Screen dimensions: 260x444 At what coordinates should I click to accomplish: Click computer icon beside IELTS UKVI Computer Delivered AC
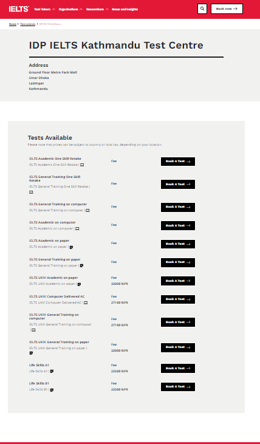pos(86,302)
